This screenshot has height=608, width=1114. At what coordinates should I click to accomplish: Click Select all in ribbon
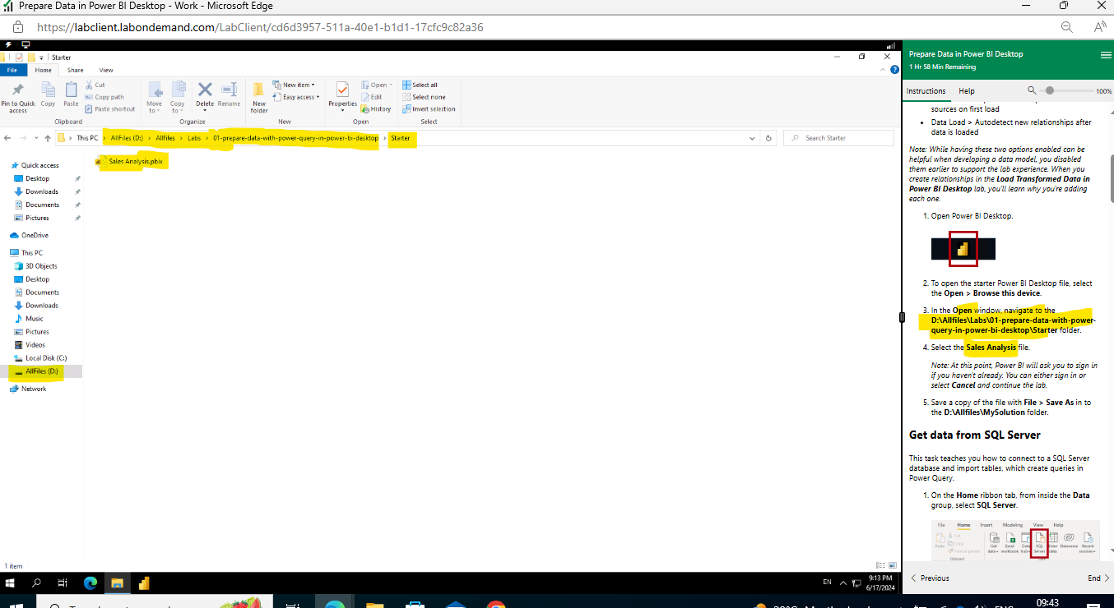(x=420, y=85)
